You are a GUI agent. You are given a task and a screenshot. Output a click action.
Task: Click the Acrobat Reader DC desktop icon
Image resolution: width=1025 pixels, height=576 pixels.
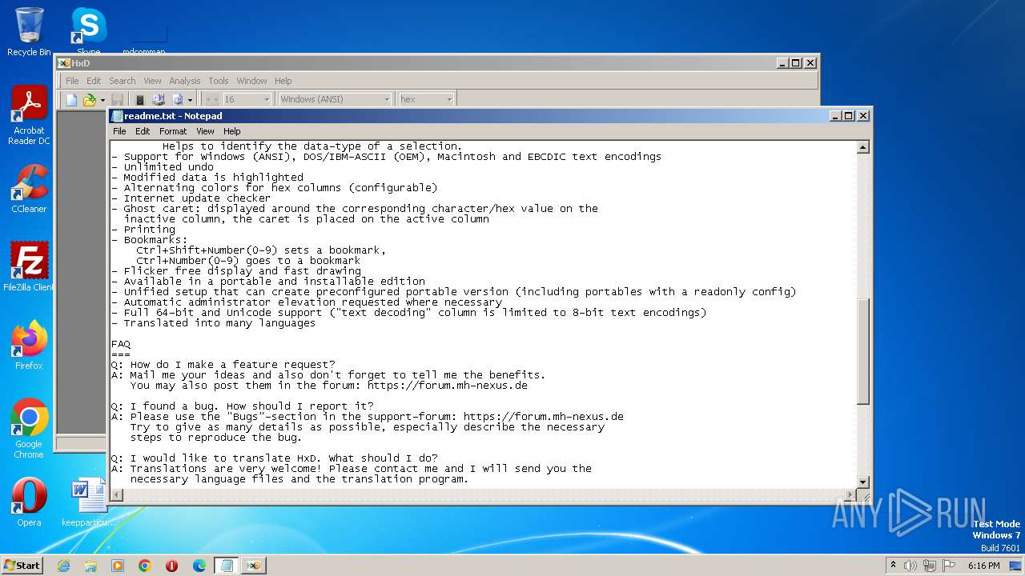point(29,116)
